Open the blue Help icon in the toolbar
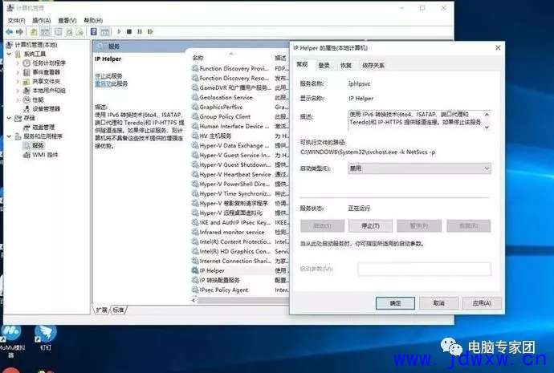 point(94,32)
